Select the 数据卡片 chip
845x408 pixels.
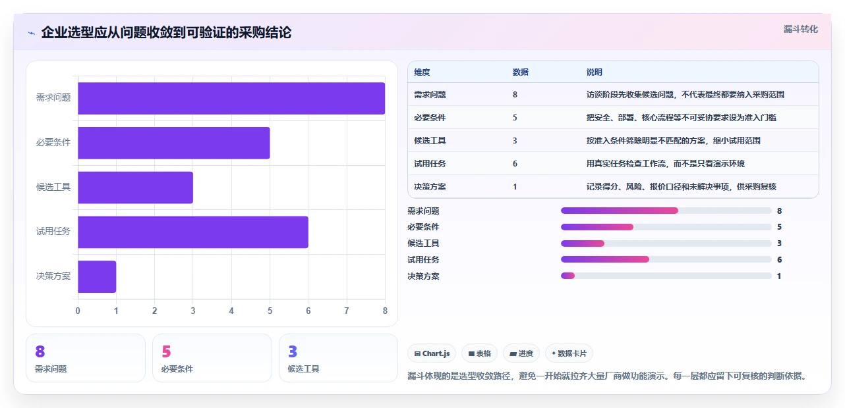click(x=569, y=353)
